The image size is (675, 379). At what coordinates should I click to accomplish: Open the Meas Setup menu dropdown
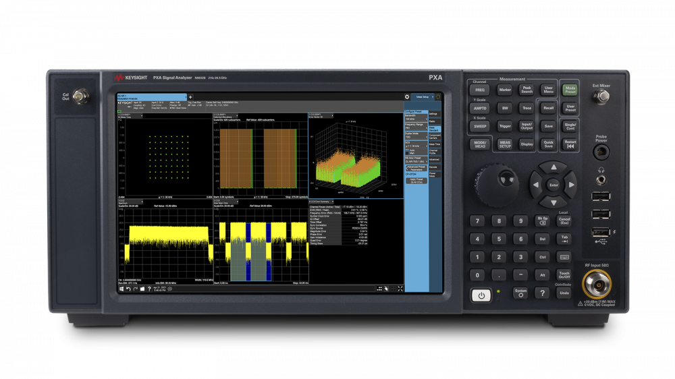424,97
